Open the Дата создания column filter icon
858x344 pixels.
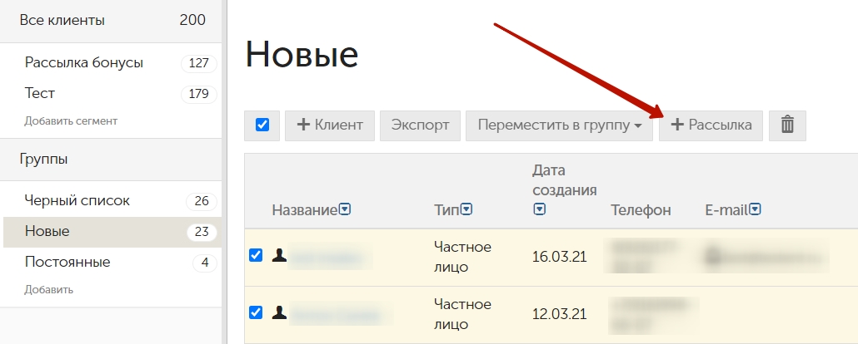click(539, 209)
